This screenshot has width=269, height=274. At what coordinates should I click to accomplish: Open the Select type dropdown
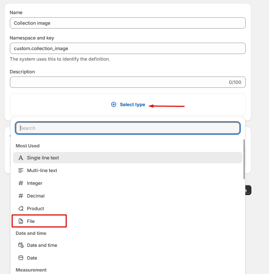(132, 104)
